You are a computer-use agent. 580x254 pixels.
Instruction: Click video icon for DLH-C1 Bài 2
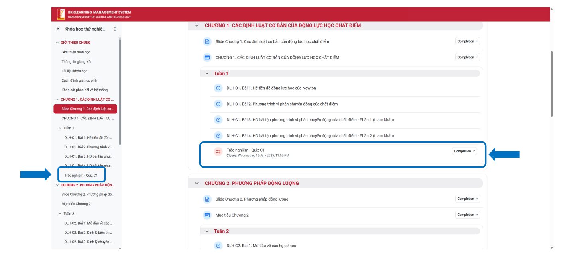coord(218,104)
